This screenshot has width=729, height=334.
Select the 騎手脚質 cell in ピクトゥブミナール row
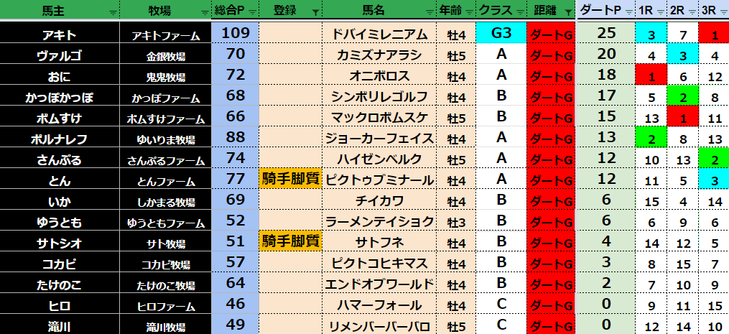coord(290,179)
